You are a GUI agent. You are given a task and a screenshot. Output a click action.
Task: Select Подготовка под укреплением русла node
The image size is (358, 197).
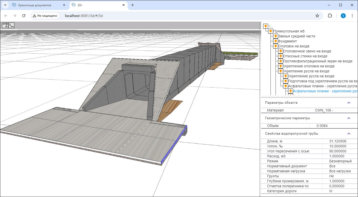point(323,81)
